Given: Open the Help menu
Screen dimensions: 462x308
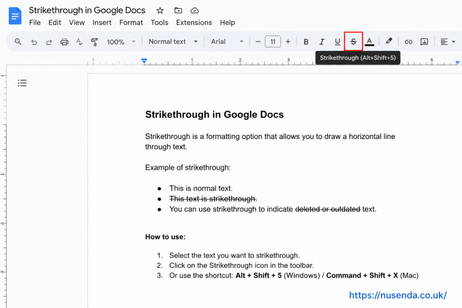Looking at the screenshot, I should (x=227, y=23).
